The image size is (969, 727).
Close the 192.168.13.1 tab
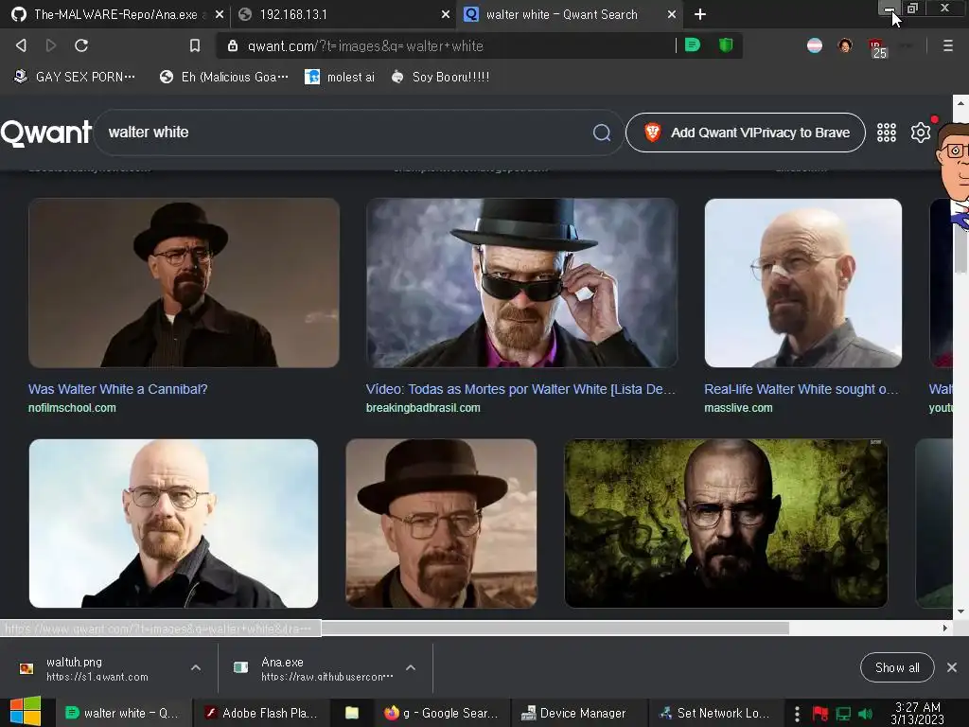446,14
